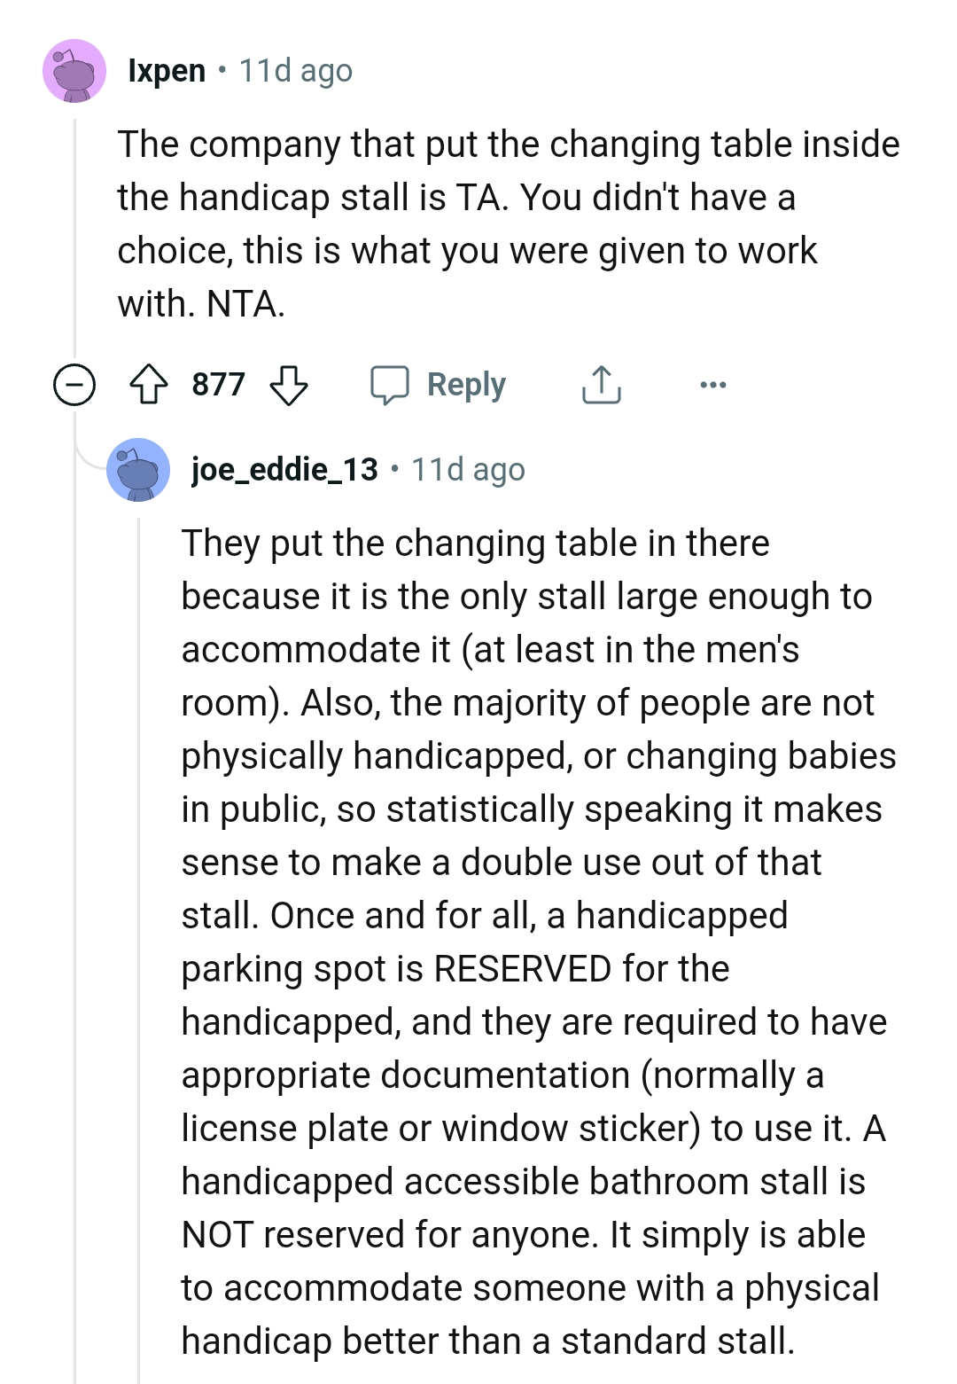
Task: Open the three-dot more options menu
Action: [x=712, y=385]
